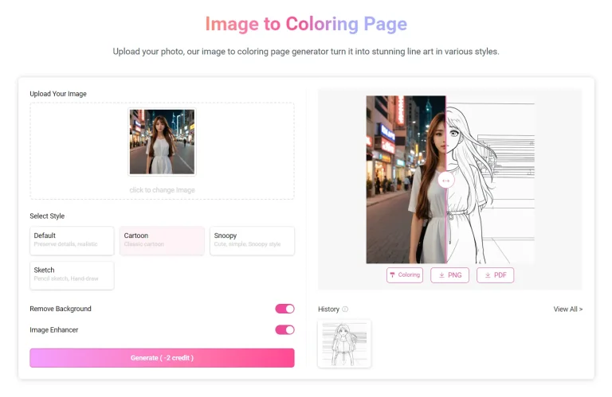Click the paint roller Coloring icon

(x=393, y=275)
